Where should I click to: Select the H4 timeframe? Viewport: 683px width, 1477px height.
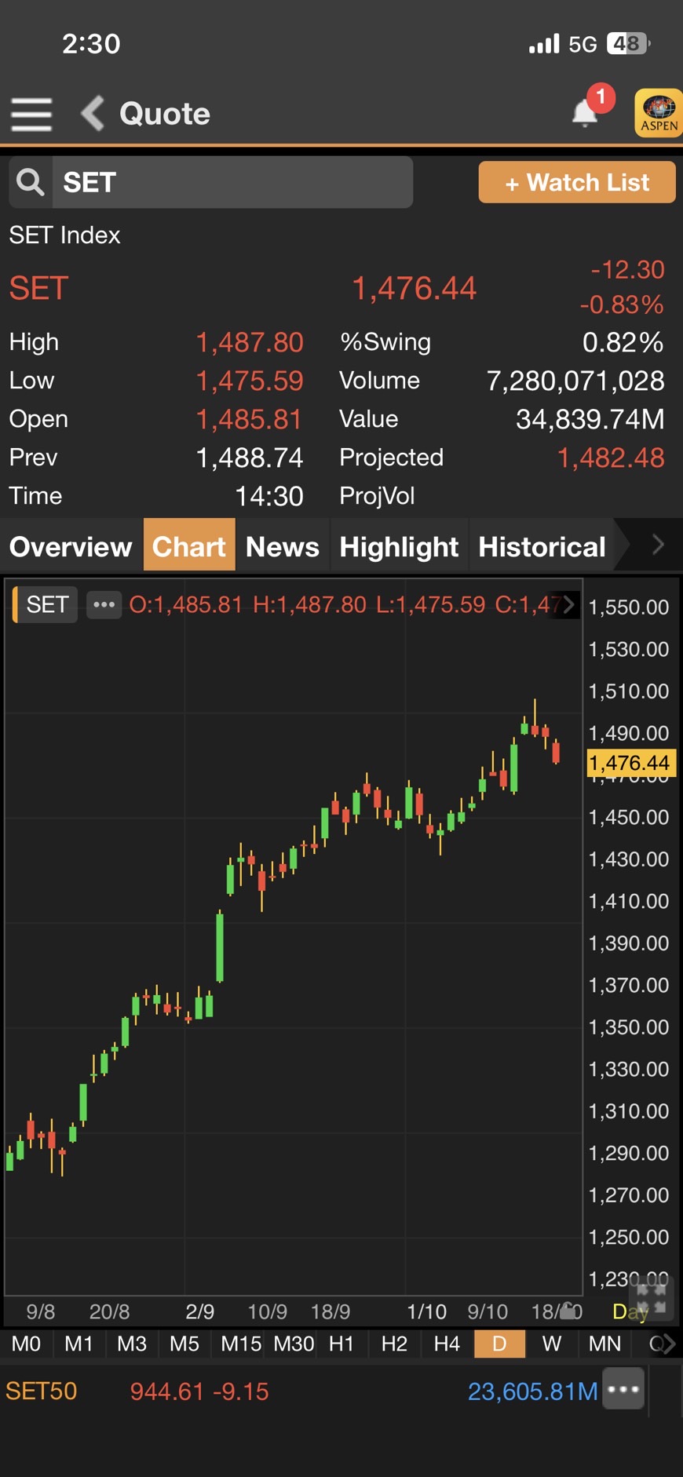tap(447, 1344)
